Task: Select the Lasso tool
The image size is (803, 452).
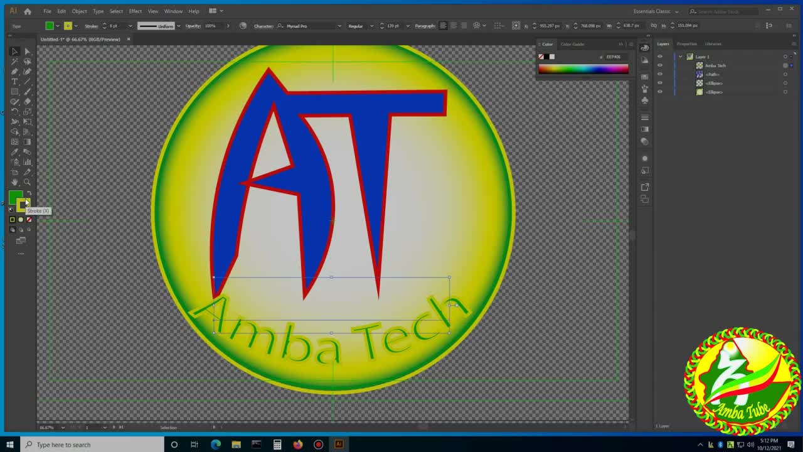Action: (27, 62)
